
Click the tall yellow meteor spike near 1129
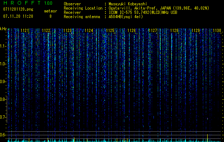(207, 138)
